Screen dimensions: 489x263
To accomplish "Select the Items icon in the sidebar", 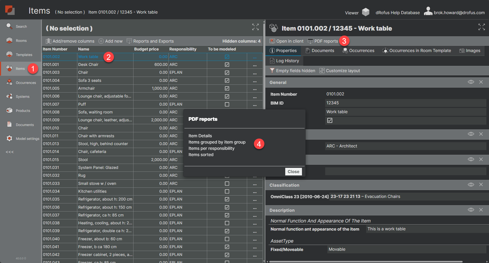I will (9, 68).
